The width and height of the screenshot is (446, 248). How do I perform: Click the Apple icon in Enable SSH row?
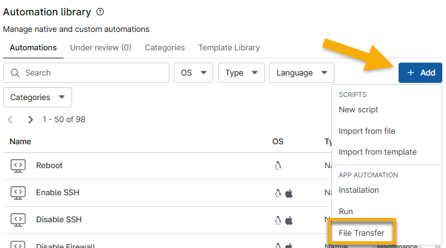coord(289,193)
